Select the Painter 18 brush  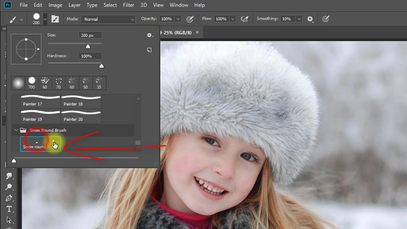pos(81,101)
